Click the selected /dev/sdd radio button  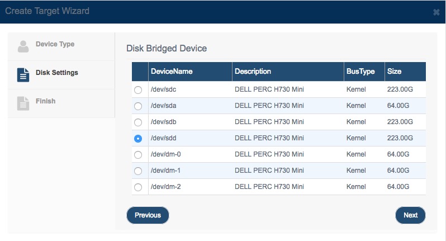[138, 139]
